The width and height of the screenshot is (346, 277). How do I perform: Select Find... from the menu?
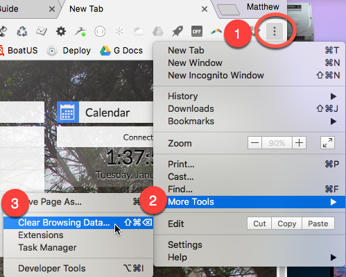tap(250, 189)
